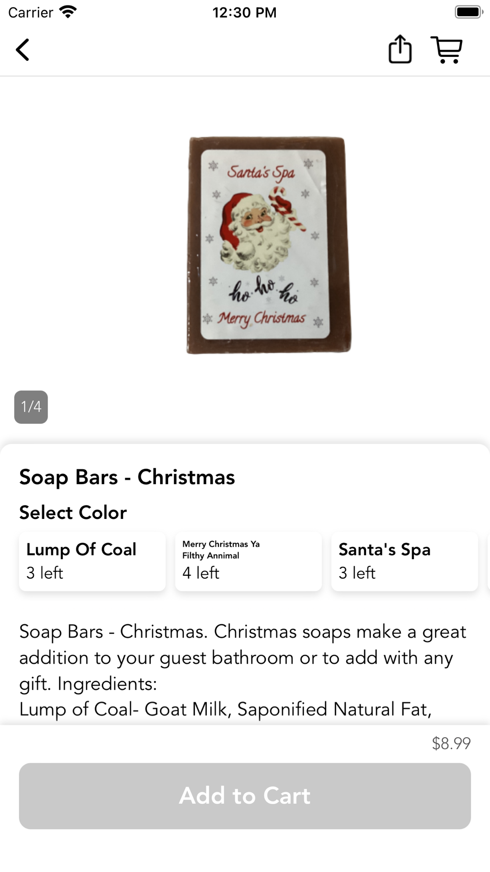The width and height of the screenshot is (490, 872).
Task: Open the share sheet icon
Action: tap(400, 49)
